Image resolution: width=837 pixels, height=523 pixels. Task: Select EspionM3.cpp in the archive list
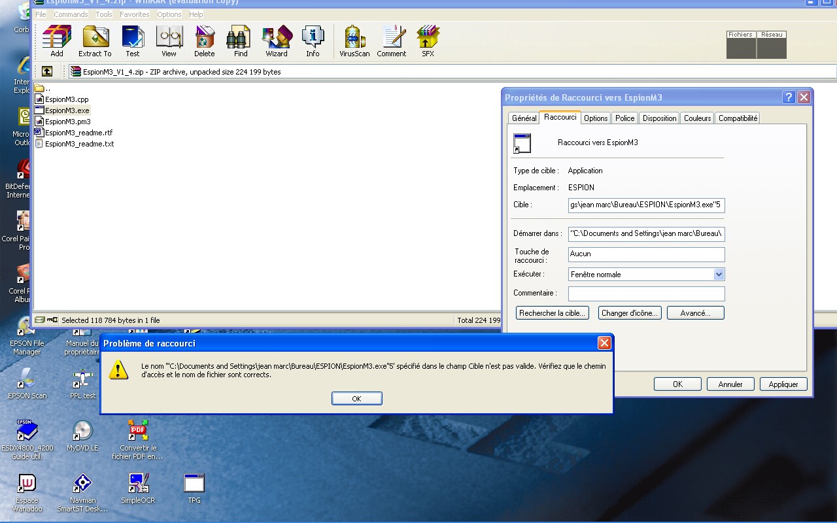(x=61, y=99)
